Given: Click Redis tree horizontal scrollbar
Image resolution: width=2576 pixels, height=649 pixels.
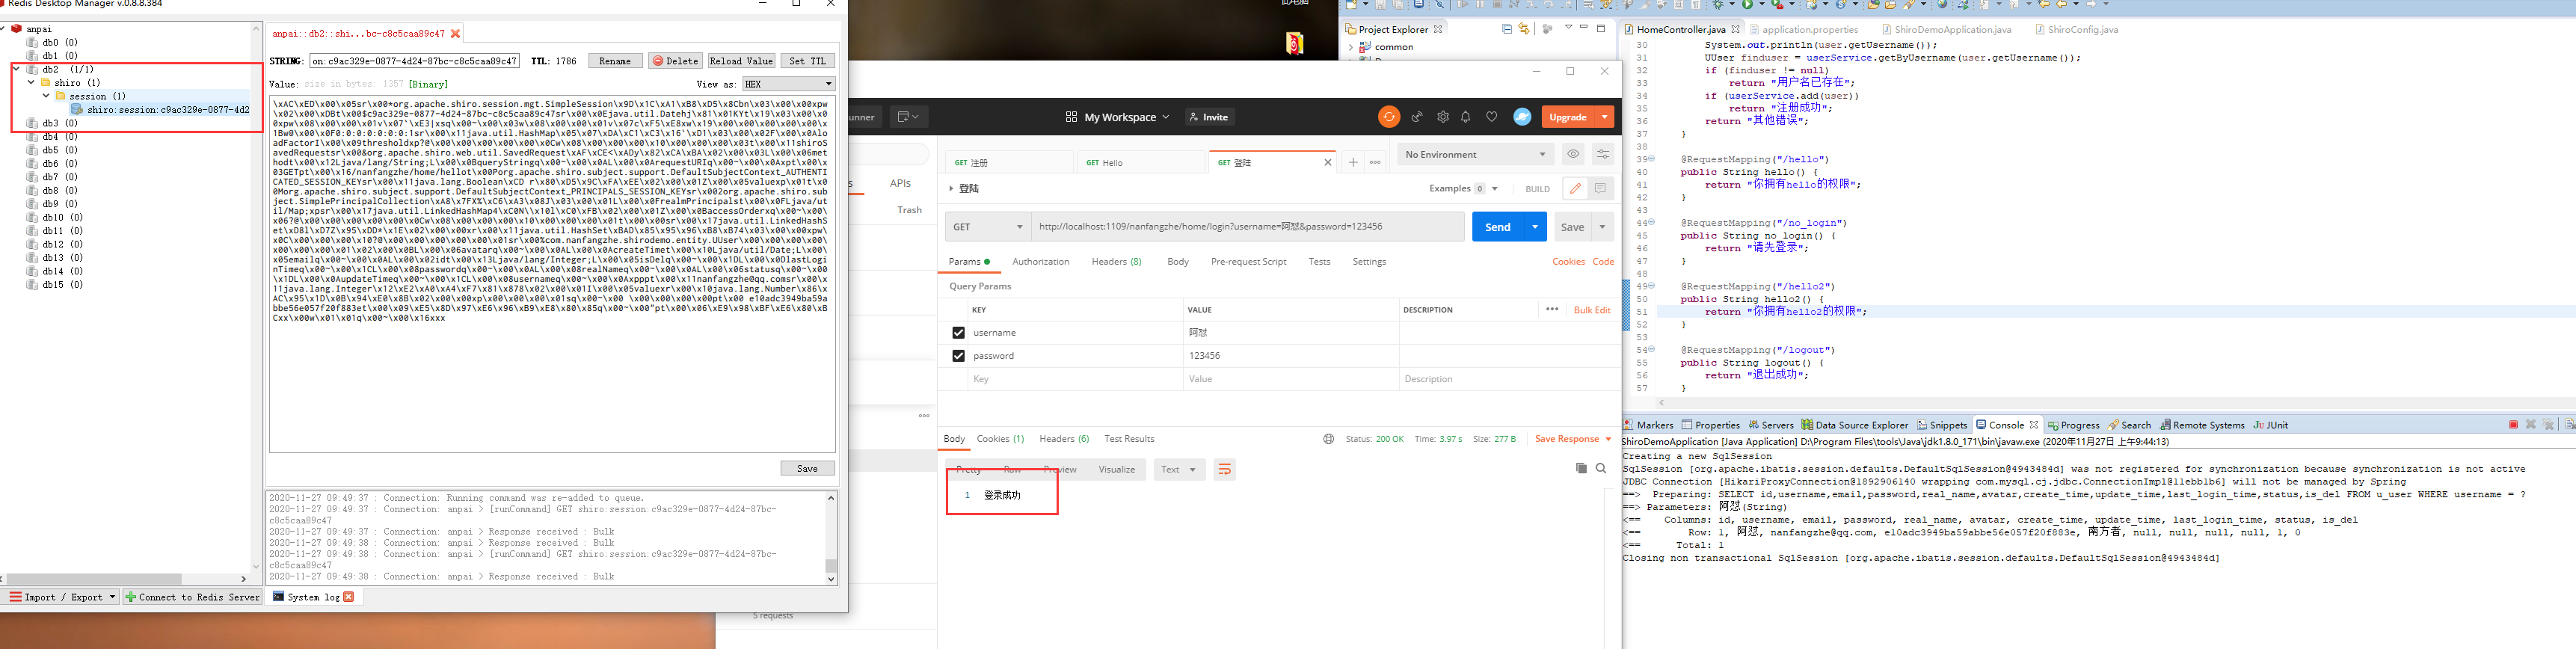Looking at the screenshot, I should tap(95, 579).
